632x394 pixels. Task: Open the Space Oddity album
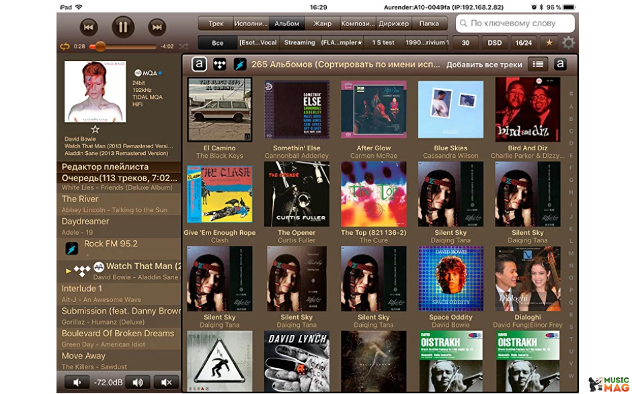pyautogui.click(x=450, y=279)
